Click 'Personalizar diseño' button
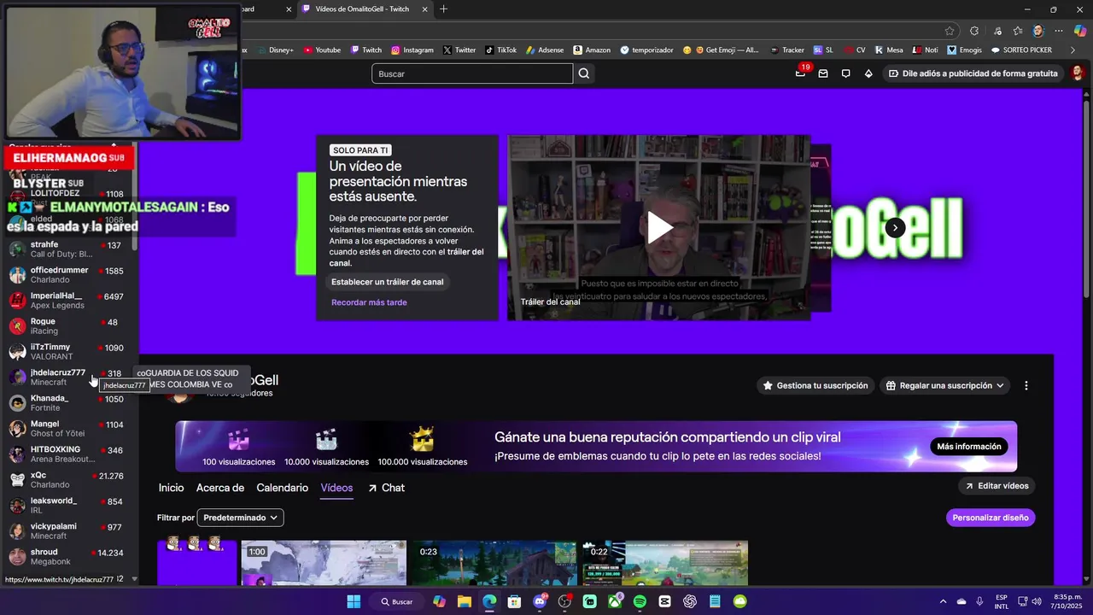1093x615 pixels. pyautogui.click(x=991, y=518)
